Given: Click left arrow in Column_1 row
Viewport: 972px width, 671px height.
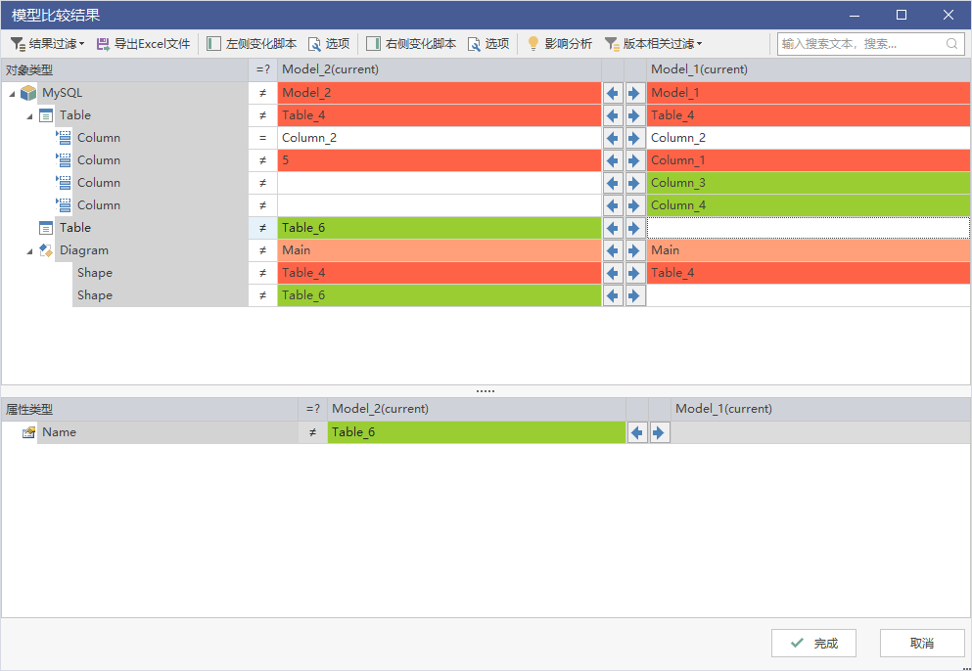Looking at the screenshot, I should [x=613, y=160].
